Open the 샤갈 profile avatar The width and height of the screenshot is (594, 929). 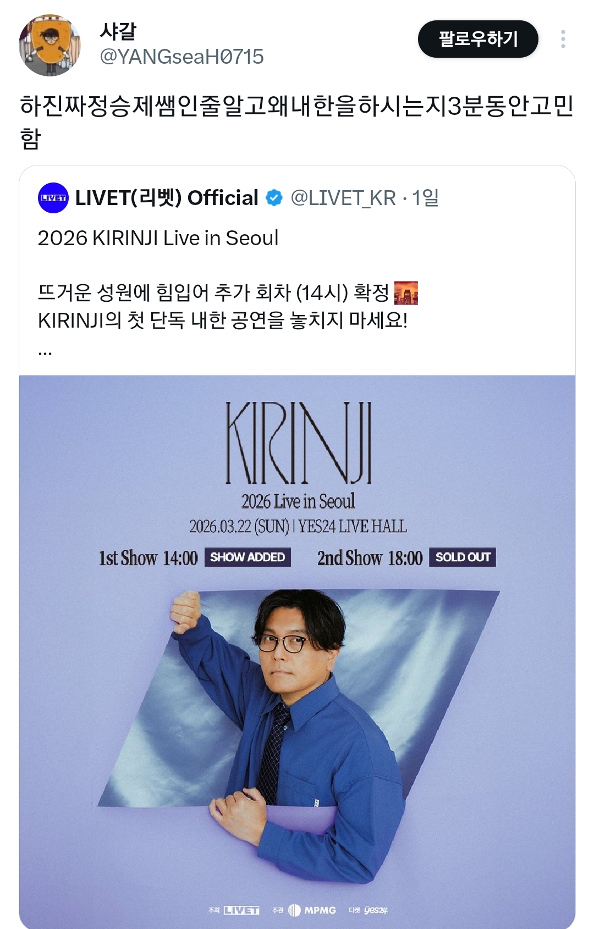pos(50,45)
